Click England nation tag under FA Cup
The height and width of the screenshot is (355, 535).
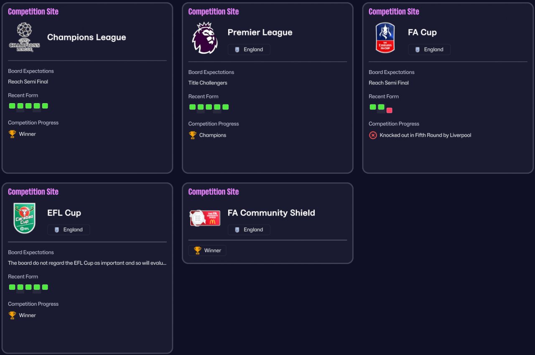429,49
